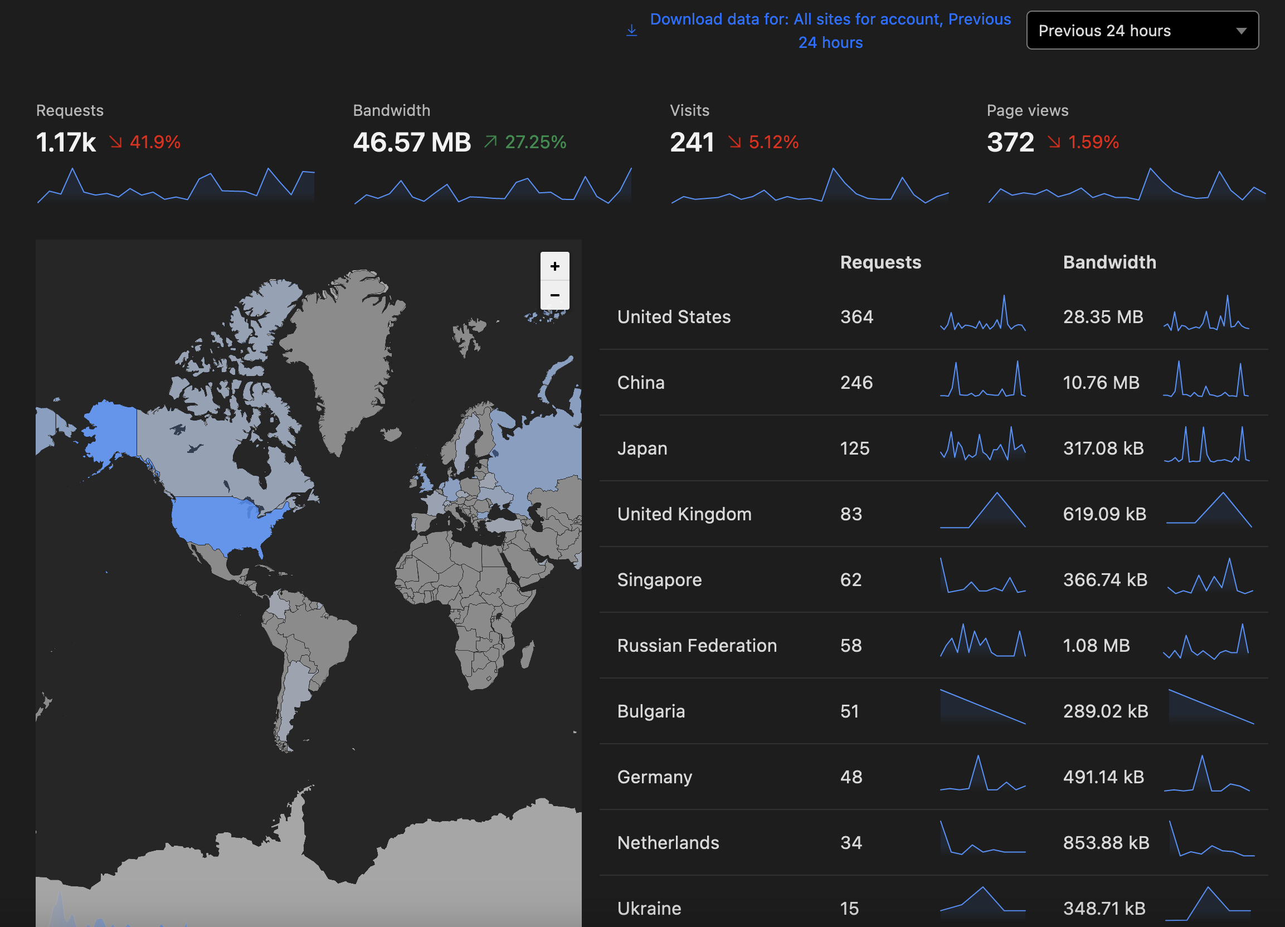The image size is (1285, 927).
Task: Click the Requests column header
Action: [x=880, y=262]
